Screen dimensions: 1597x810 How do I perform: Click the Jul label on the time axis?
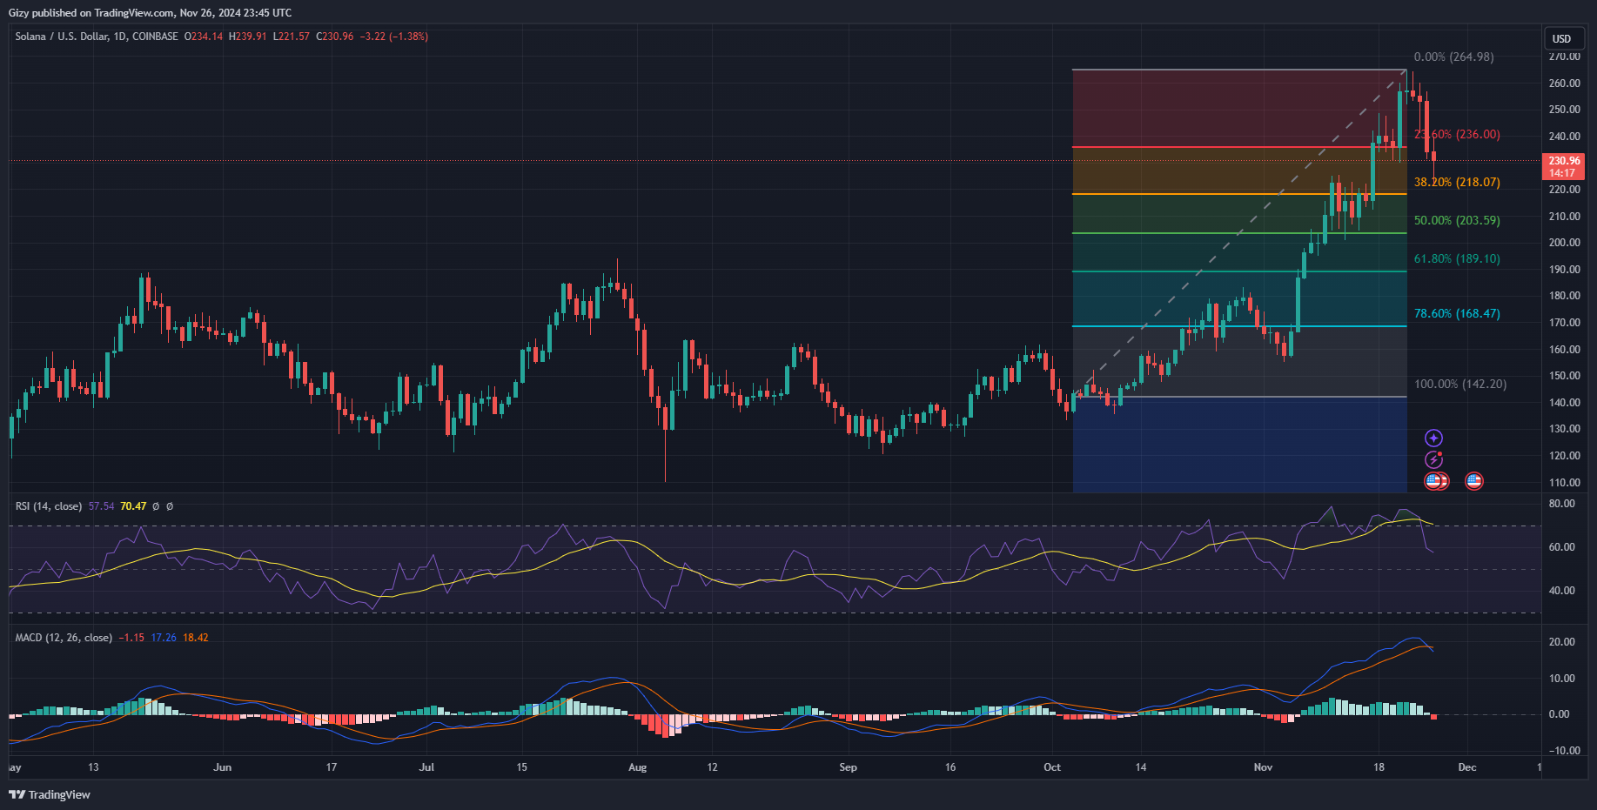click(426, 767)
